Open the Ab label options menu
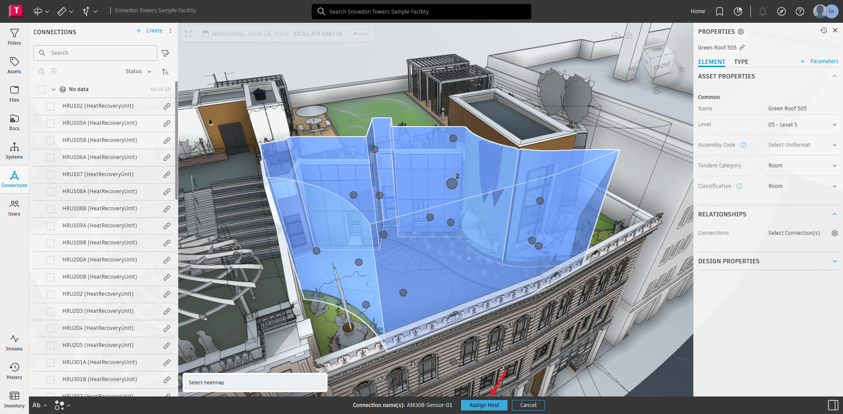 coord(40,405)
